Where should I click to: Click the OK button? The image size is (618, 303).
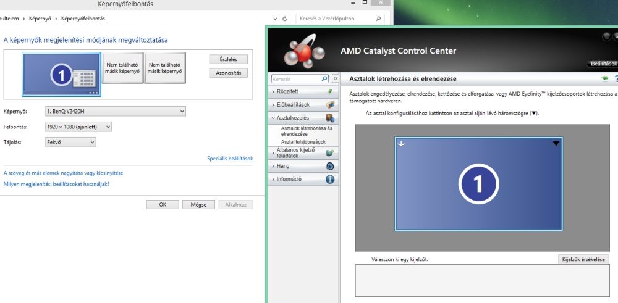[x=163, y=205]
